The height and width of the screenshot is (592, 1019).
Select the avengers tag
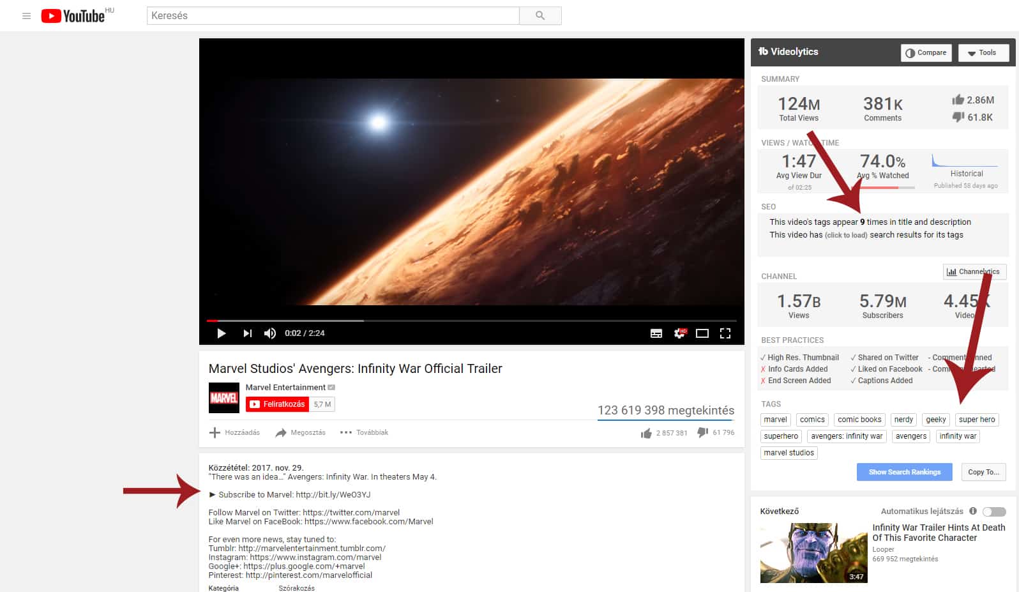pyautogui.click(x=911, y=436)
